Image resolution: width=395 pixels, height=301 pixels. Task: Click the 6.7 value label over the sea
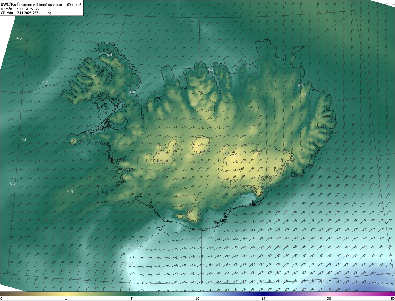tap(45, 82)
